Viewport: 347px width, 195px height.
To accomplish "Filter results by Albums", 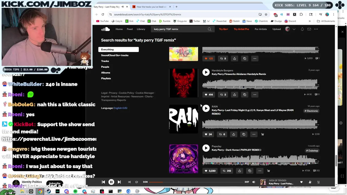I will [106, 73].
